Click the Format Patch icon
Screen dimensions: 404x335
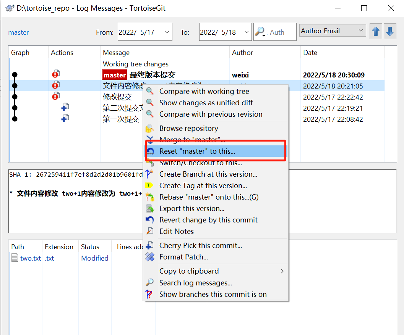pos(150,257)
